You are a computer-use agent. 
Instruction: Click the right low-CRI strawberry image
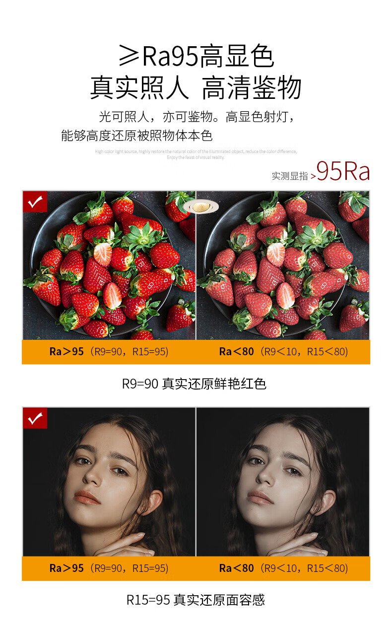click(x=283, y=265)
